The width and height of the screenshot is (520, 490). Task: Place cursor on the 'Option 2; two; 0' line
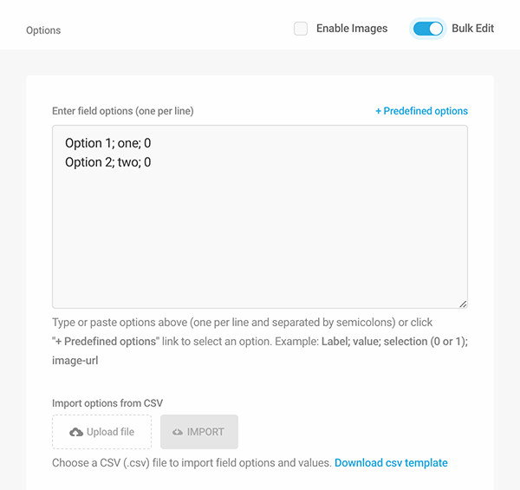pyautogui.click(x=107, y=162)
